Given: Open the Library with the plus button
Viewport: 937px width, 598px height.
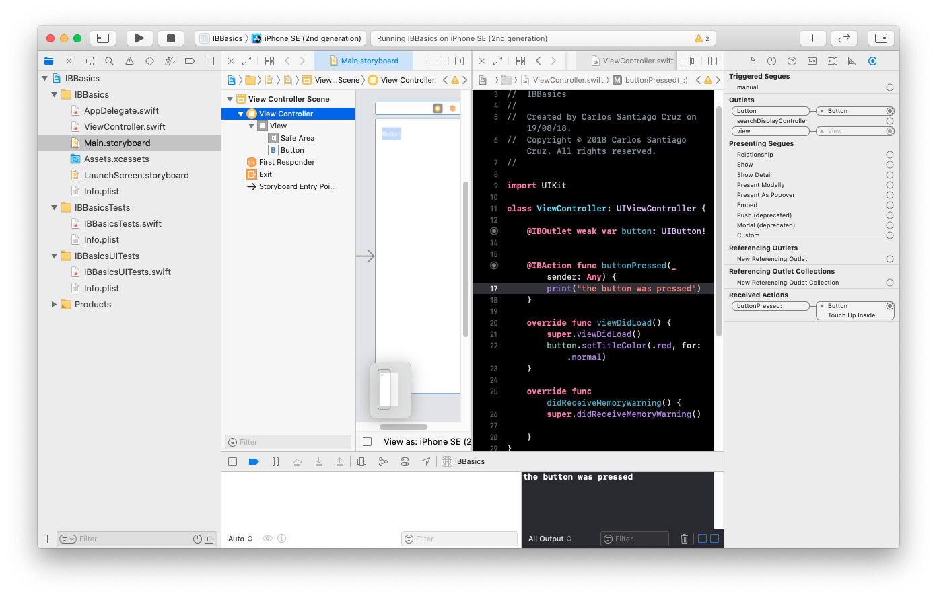Looking at the screenshot, I should [x=812, y=38].
